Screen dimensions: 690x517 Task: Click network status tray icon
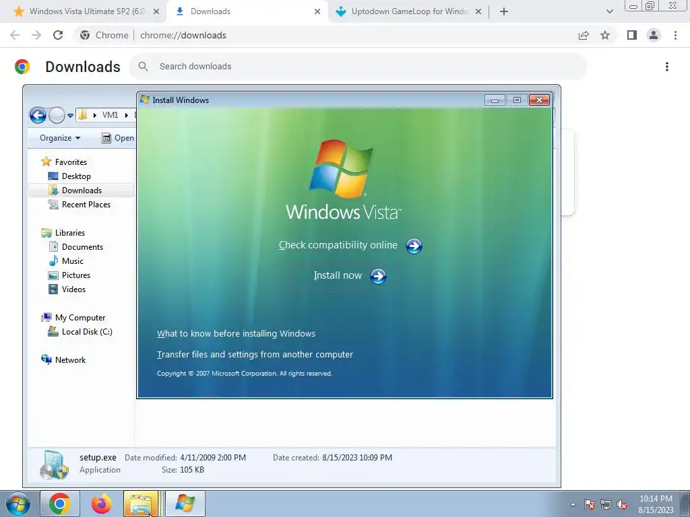pyautogui.click(x=606, y=504)
